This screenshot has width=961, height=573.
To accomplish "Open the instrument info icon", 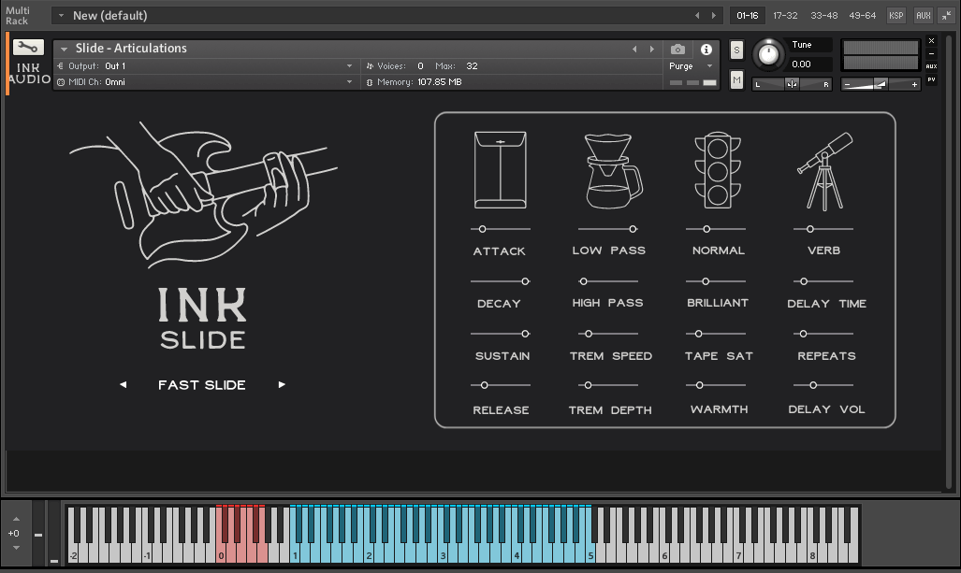I will click(x=706, y=50).
